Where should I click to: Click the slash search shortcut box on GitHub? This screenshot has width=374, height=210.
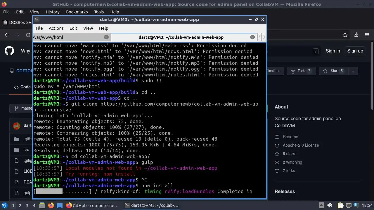point(316,51)
